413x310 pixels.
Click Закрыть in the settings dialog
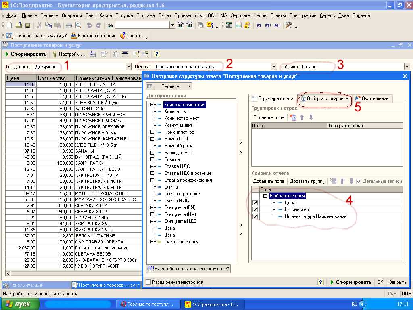click(x=398, y=282)
